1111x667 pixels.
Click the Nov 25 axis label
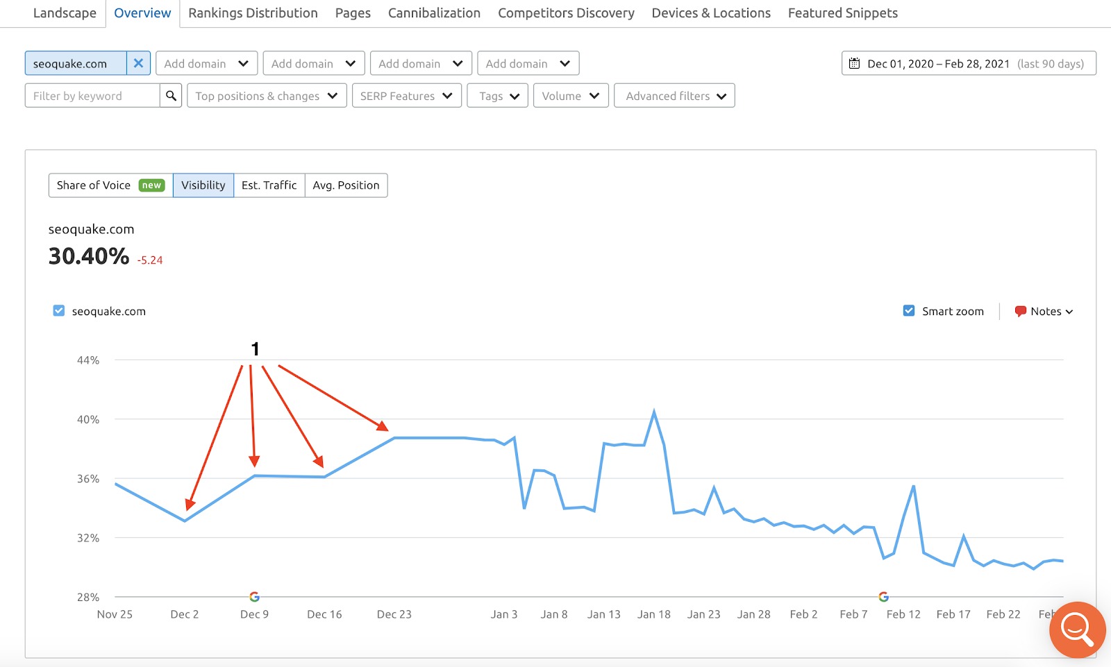115,614
